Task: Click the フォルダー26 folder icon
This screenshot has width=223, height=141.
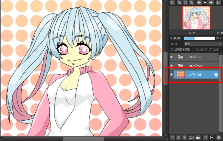Action: point(181,65)
